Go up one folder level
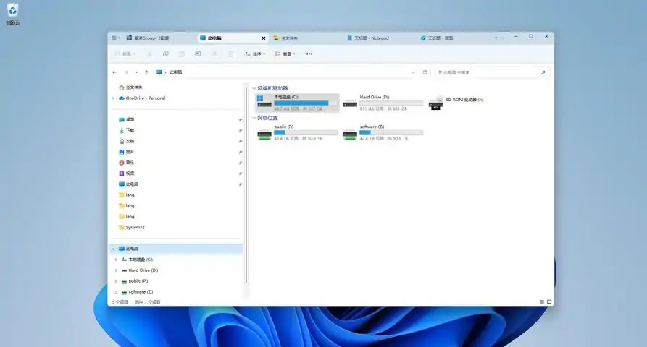The image size is (647, 347). (x=146, y=72)
